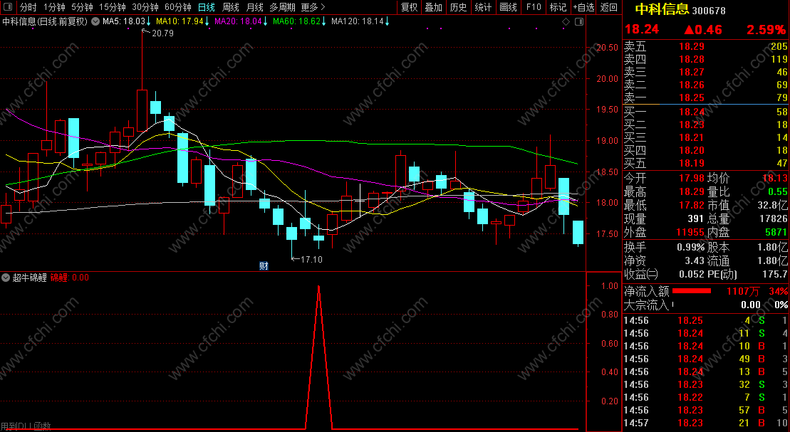Add stock via +自选 button
The width and height of the screenshot is (790, 432).
point(583,7)
